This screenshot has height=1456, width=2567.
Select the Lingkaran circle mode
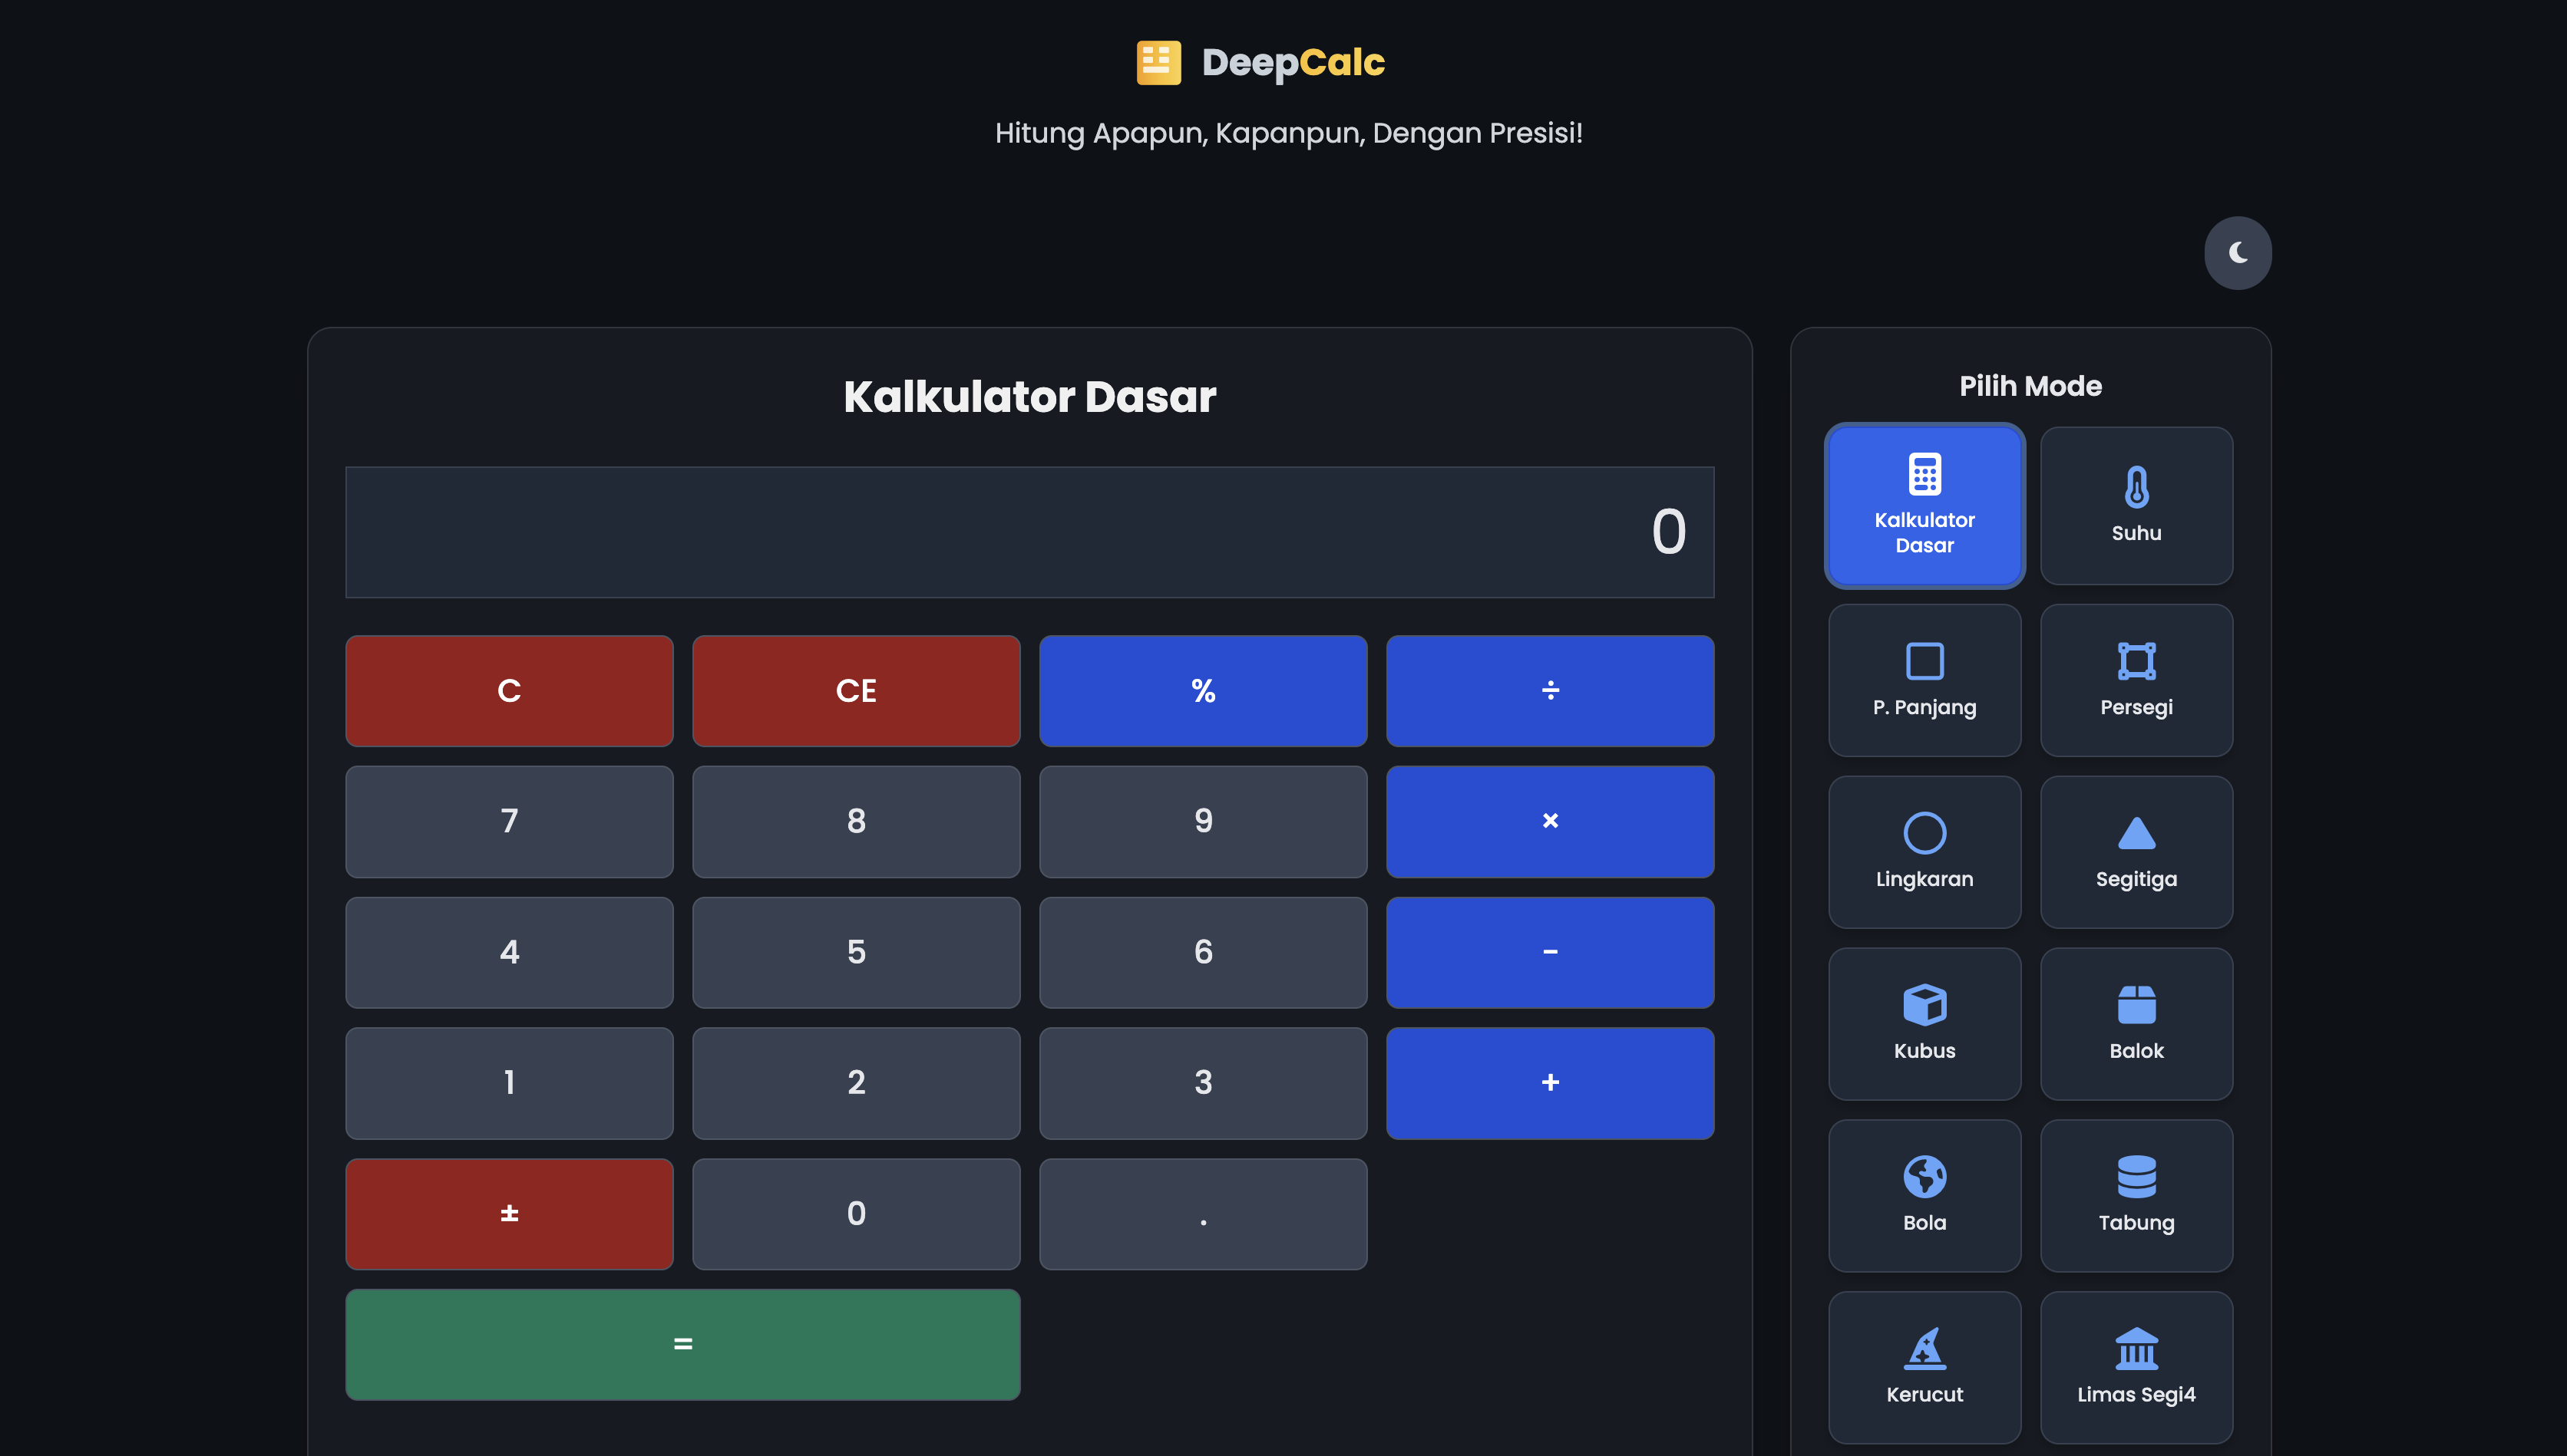(x=1924, y=852)
